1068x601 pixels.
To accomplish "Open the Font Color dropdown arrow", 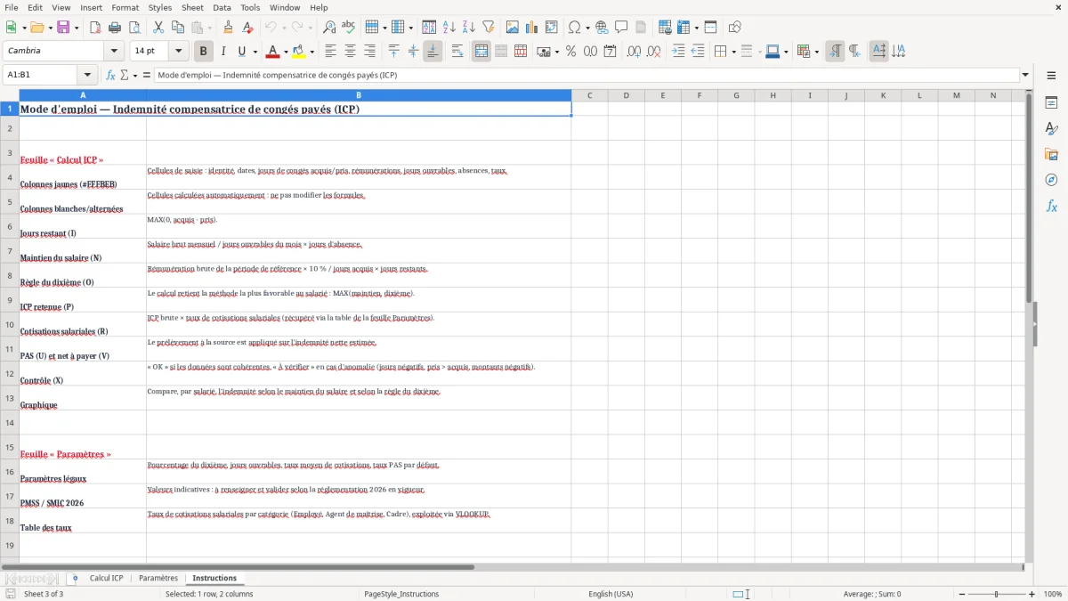I will (x=285, y=52).
